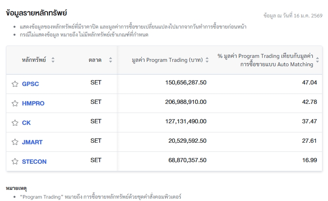Viewport: 328px width, 201px height.
Task: Click GPSC value 150,656,287.50 cell
Action: click(x=185, y=82)
